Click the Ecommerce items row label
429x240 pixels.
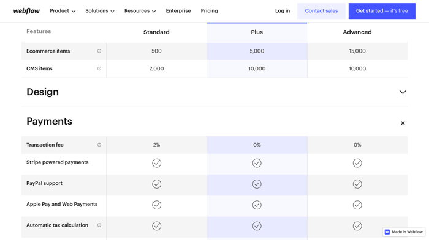48,51
